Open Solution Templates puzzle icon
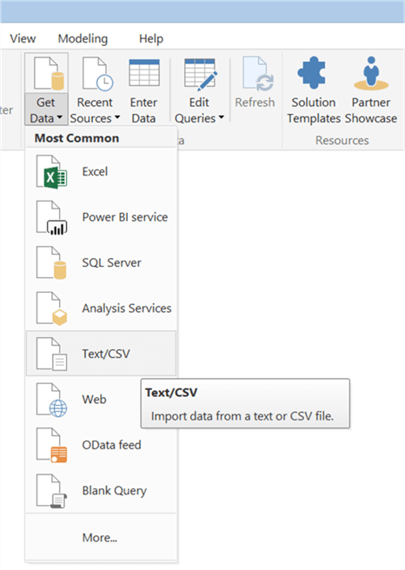Screen dimensions: 405x570 point(311,73)
